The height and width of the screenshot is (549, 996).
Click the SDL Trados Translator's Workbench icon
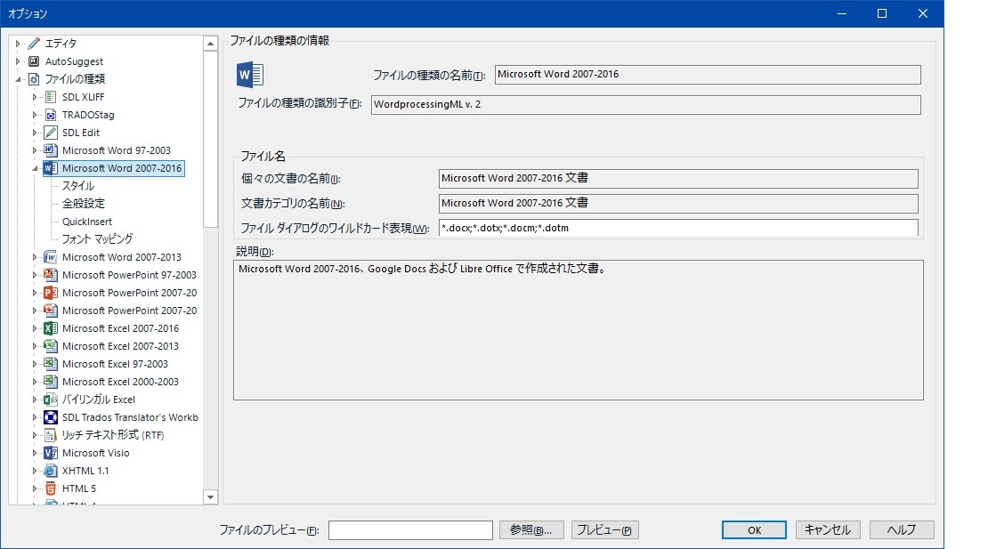click(51, 416)
